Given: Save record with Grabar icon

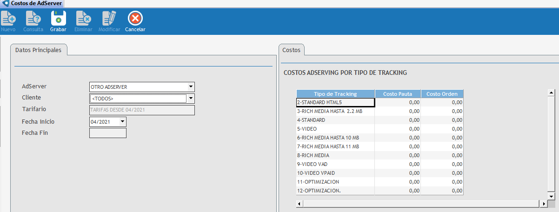Looking at the screenshot, I should 58,19.
